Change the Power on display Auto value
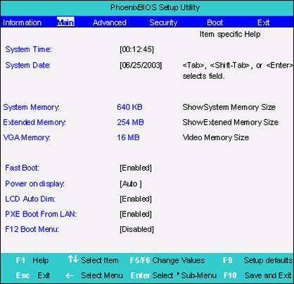Screen dimensions: 294x284 click(131, 184)
